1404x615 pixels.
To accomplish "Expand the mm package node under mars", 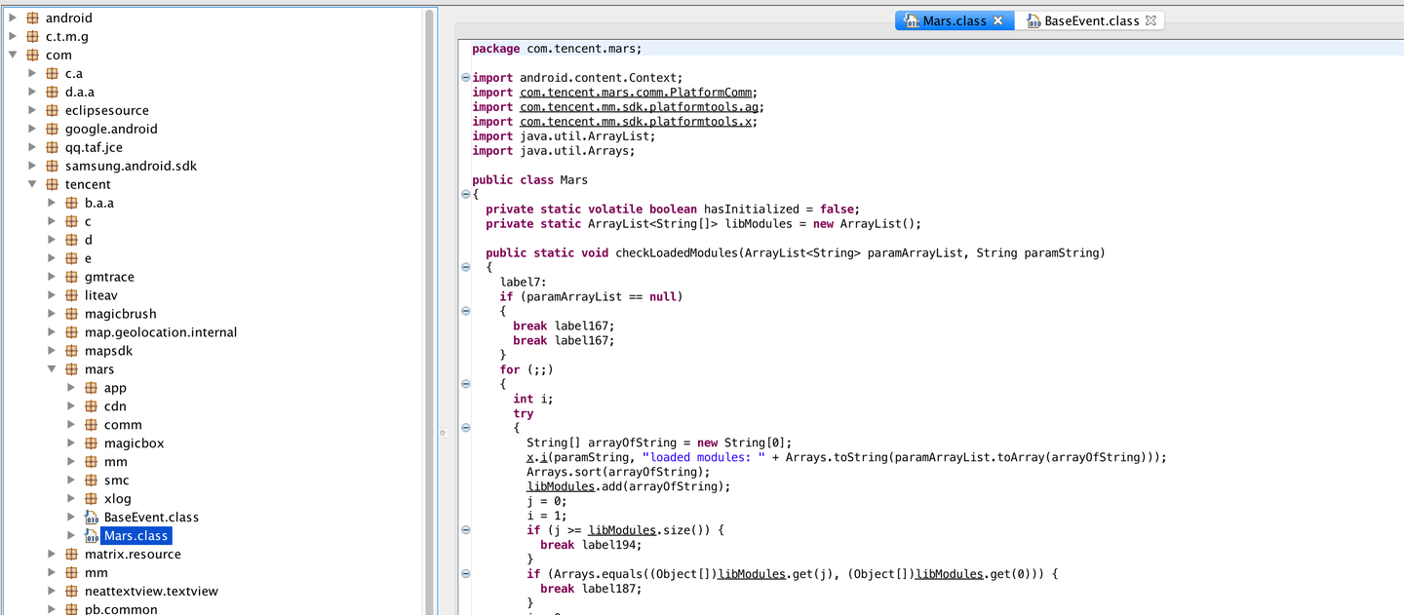I will (x=70, y=461).
